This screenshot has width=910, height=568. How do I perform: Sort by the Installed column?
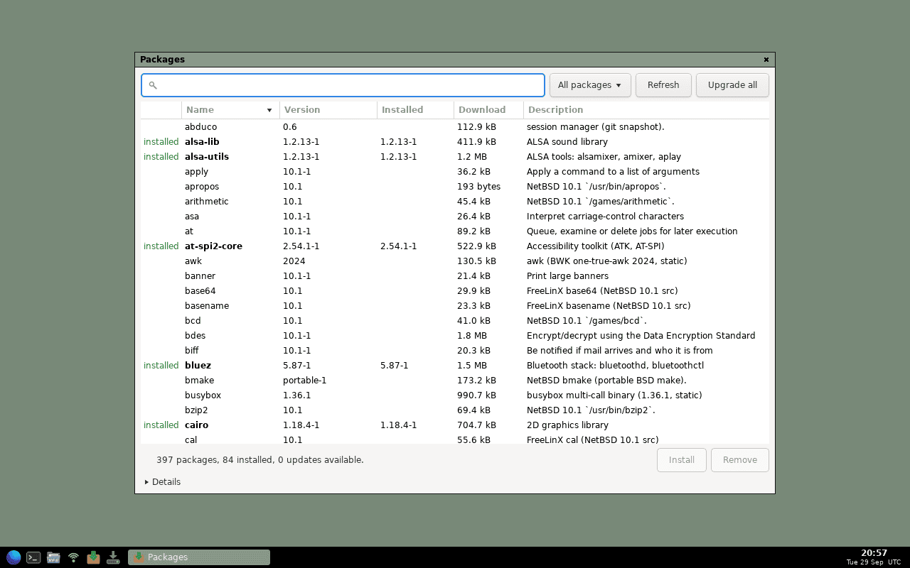click(416, 110)
